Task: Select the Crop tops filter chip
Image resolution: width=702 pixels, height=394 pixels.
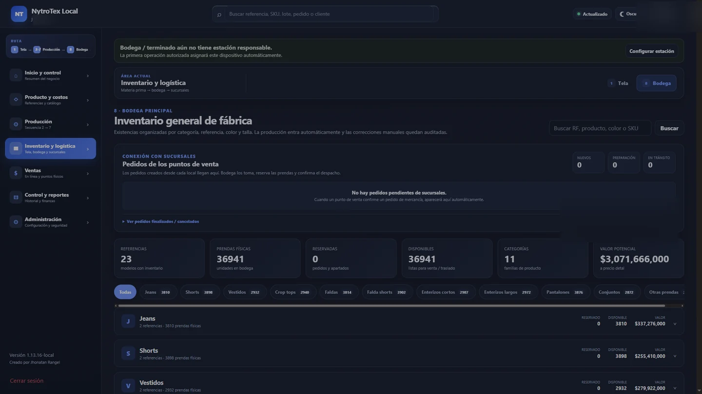Action: [293, 292]
